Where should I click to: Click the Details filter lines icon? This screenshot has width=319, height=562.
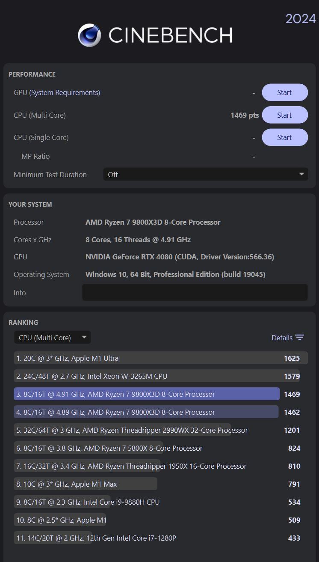(300, 338)
